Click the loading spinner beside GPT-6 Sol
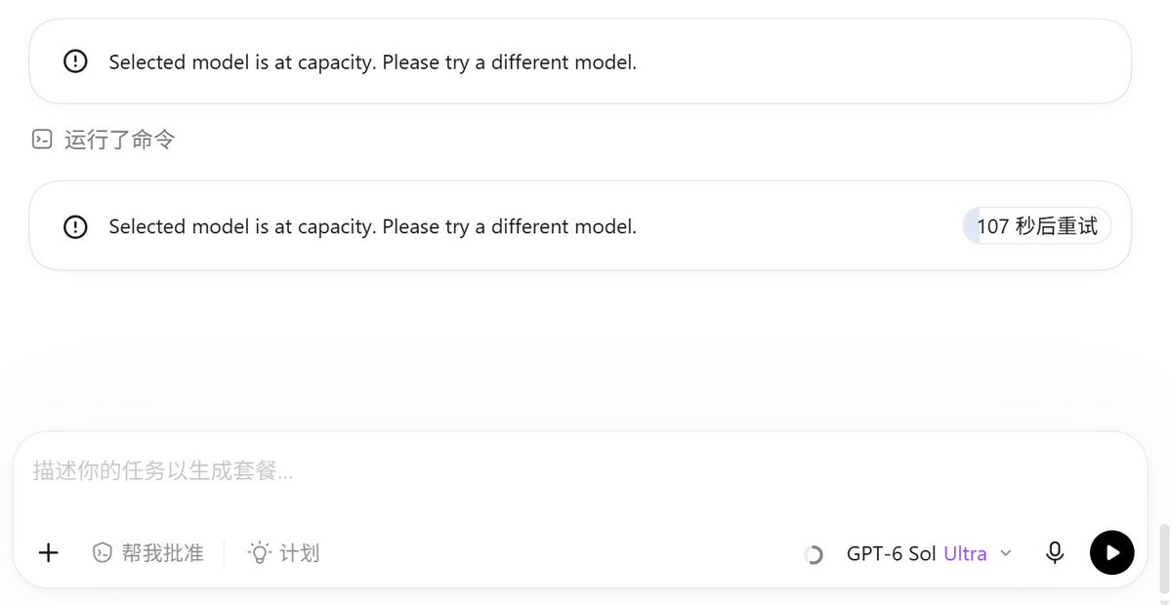 pos(814,554)
